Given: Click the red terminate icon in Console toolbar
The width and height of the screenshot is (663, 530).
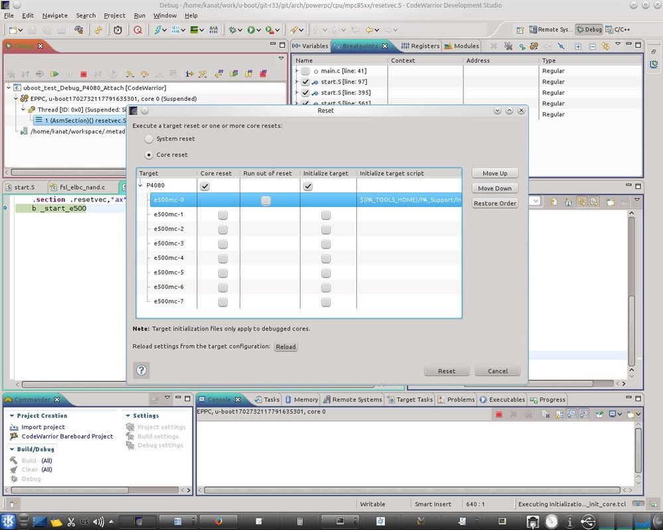Looking at the screenshot, I should point(499,414).
